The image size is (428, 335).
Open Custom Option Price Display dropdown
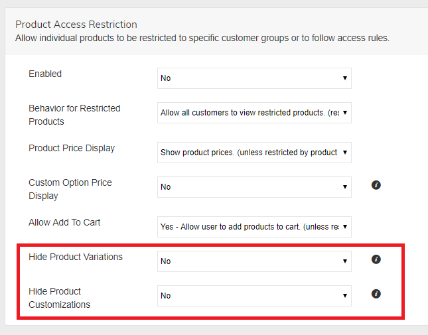pos(254,187)
